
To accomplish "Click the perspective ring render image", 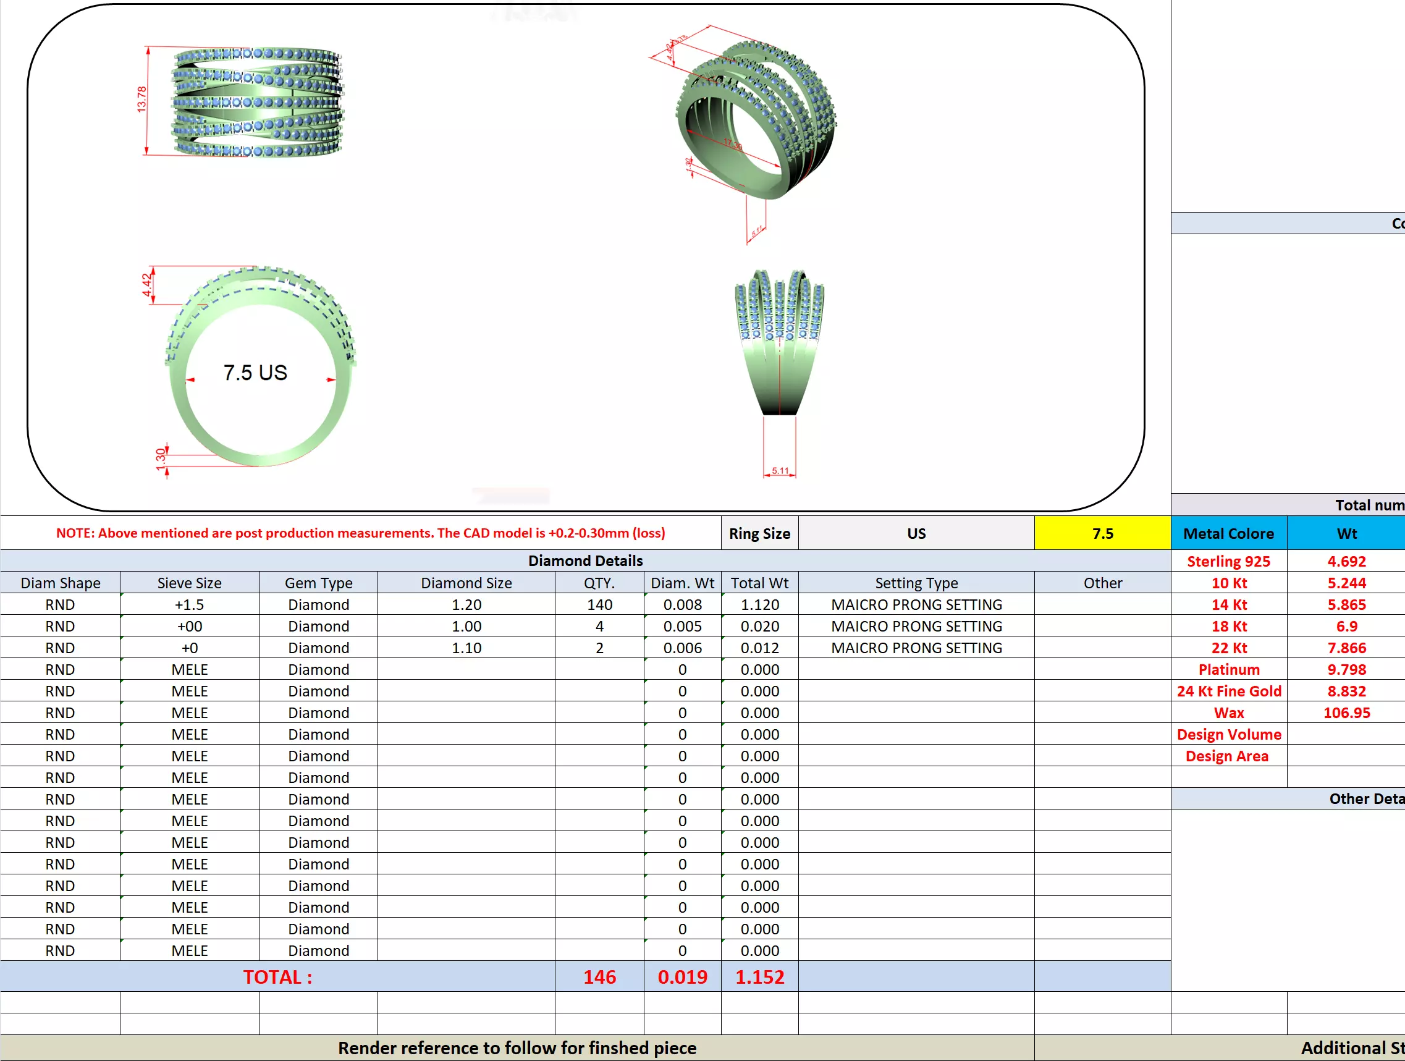I will (x=756, y=120).
